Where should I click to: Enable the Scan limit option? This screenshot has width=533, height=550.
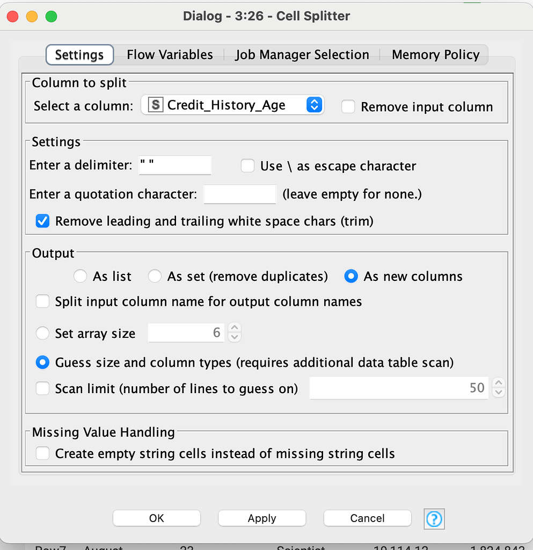[42, 388]
